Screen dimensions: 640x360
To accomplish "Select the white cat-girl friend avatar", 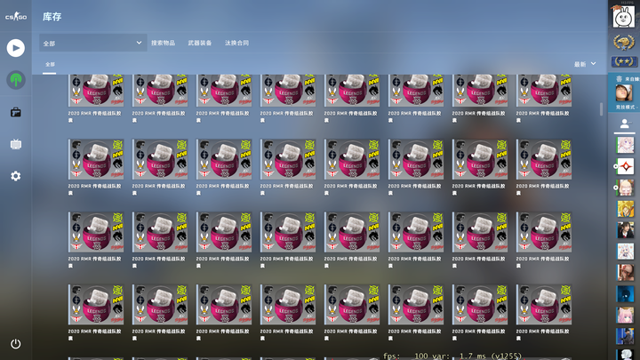I will point(625,252).
